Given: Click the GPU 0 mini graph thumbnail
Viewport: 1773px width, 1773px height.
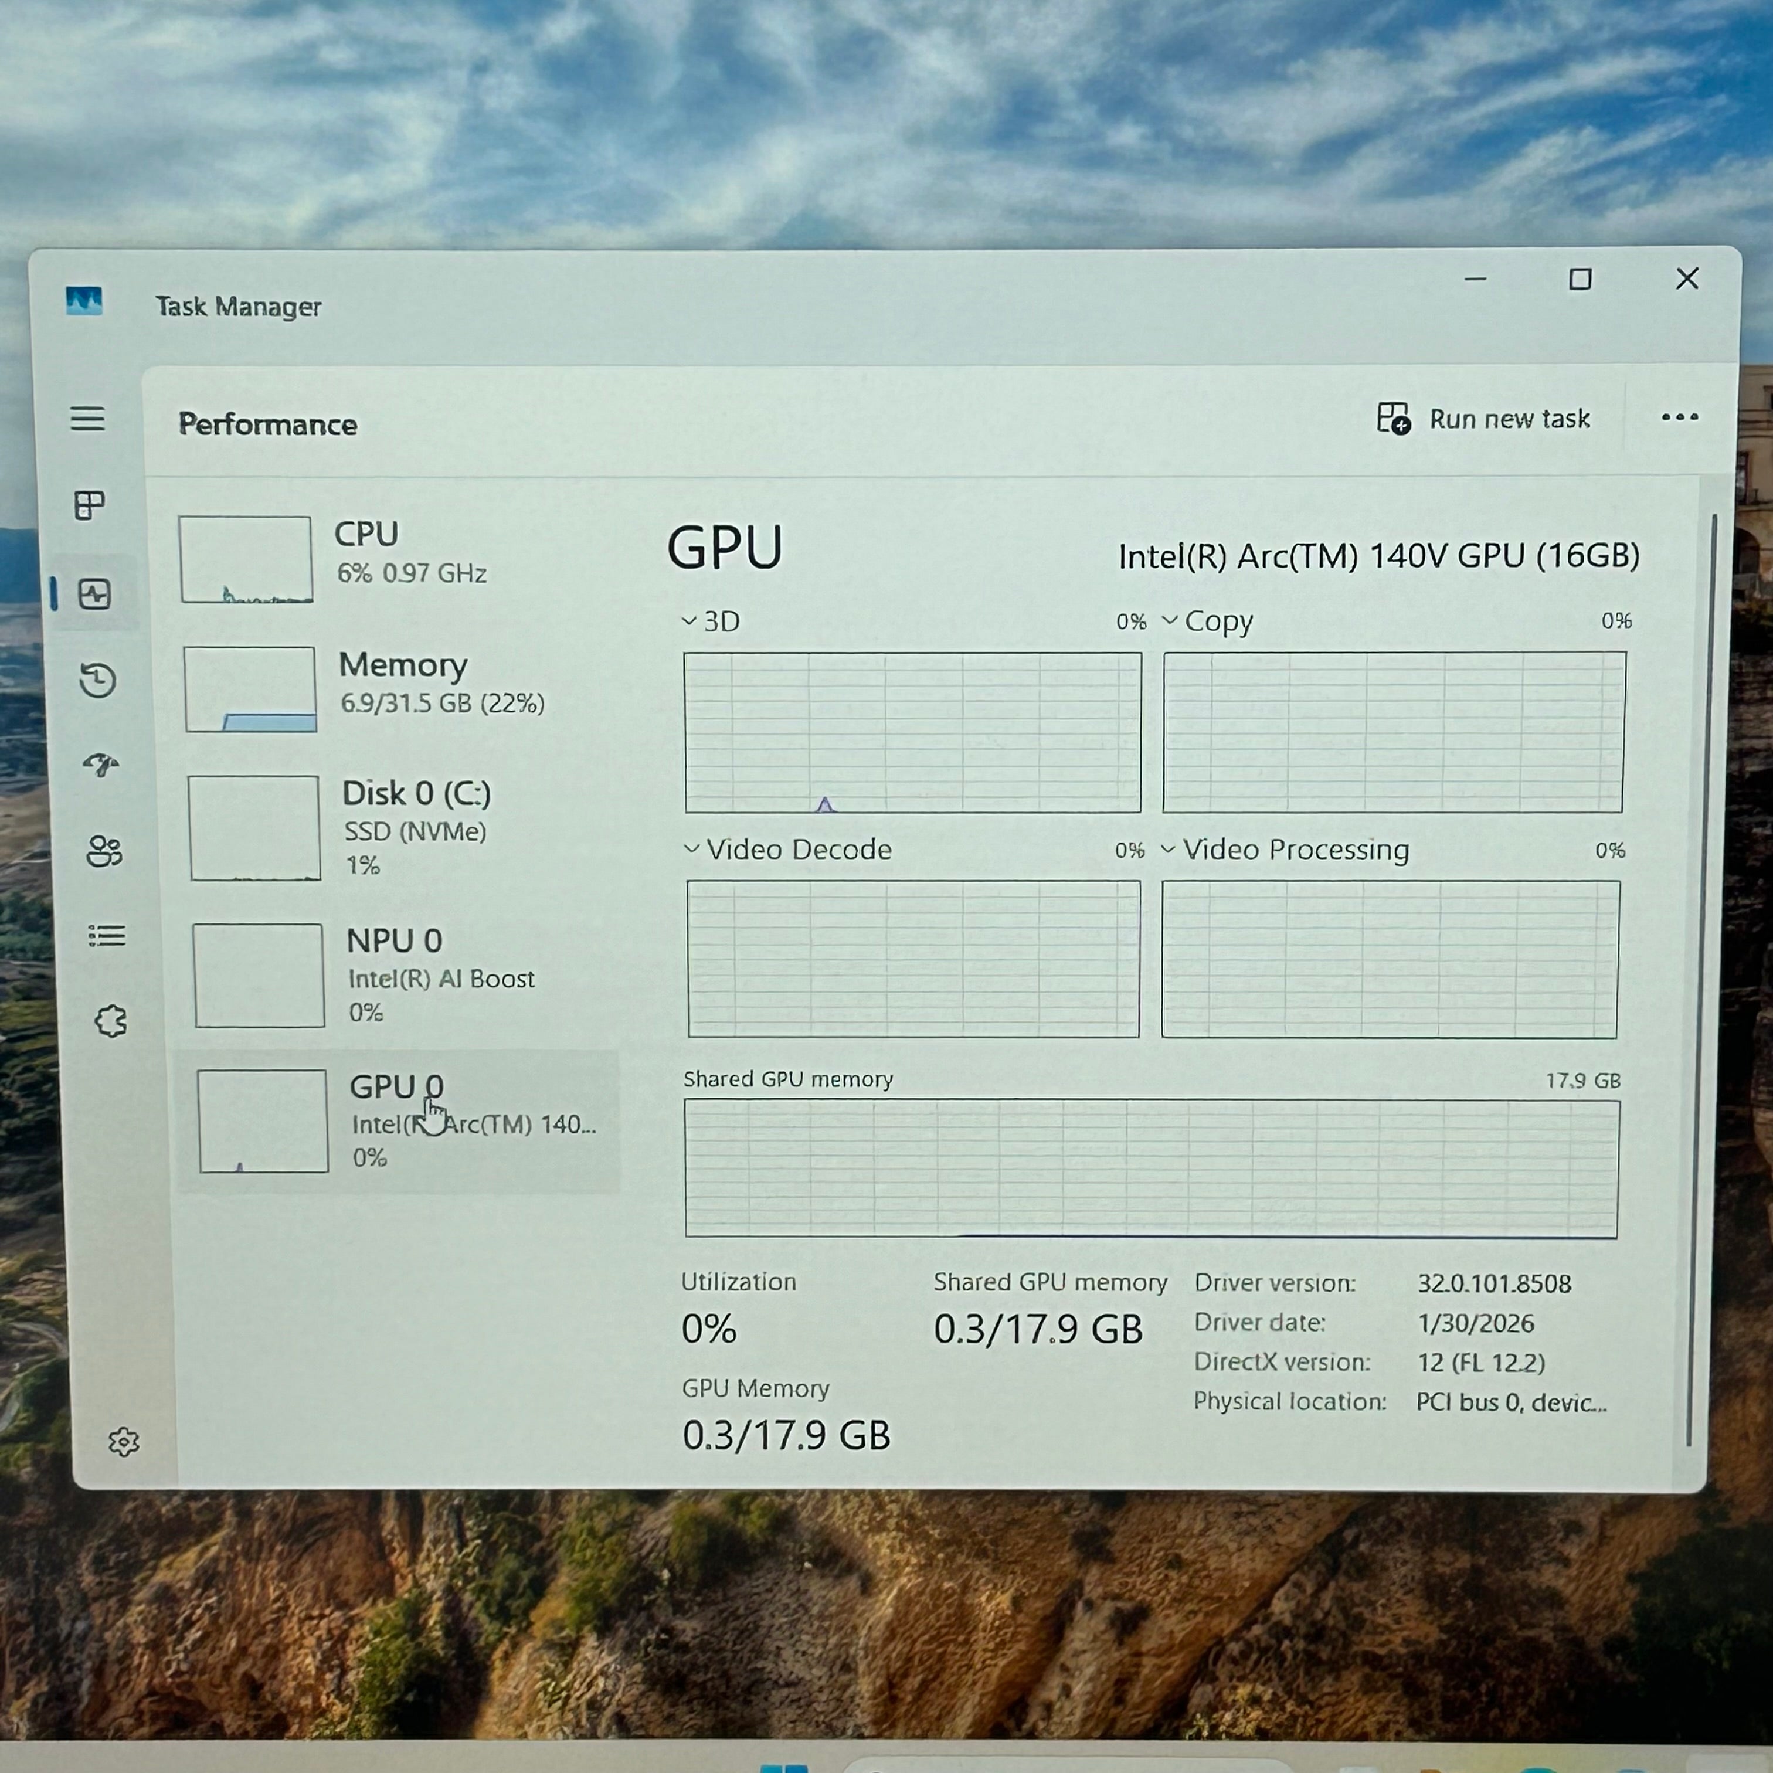Looking at the screenshot, I should 263,1120.
